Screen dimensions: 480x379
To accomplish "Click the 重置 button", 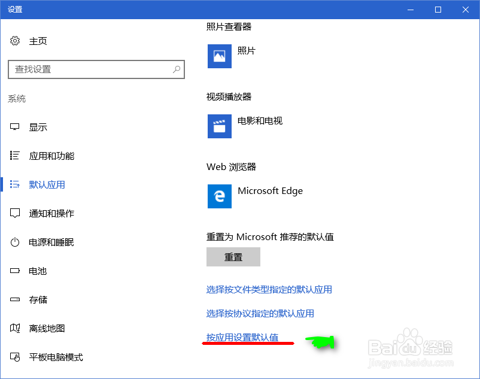I will click(x=233, y=257).
